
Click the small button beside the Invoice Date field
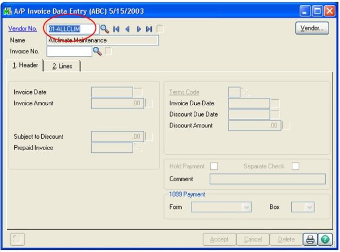pos(138,92)
